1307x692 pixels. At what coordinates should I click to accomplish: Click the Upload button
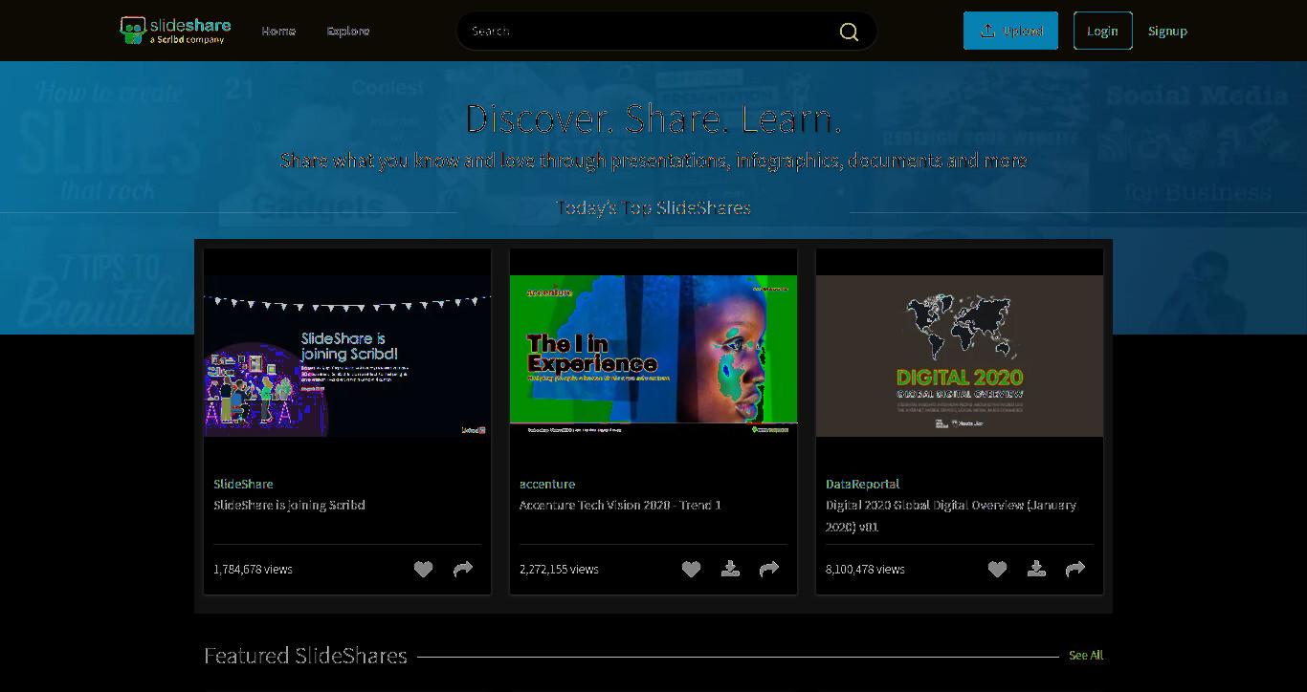tap(1010, 31)
